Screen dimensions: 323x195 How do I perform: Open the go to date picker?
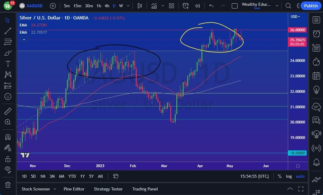(x=115, y=176)
